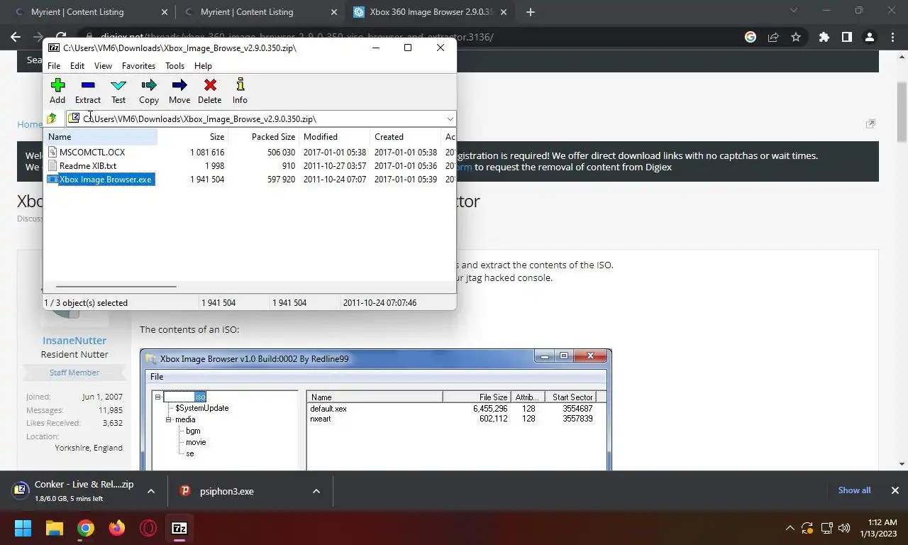Open the tab search chevron in Chrome
Viewport: 908px width, 545px height.
[x=795, y=10]
